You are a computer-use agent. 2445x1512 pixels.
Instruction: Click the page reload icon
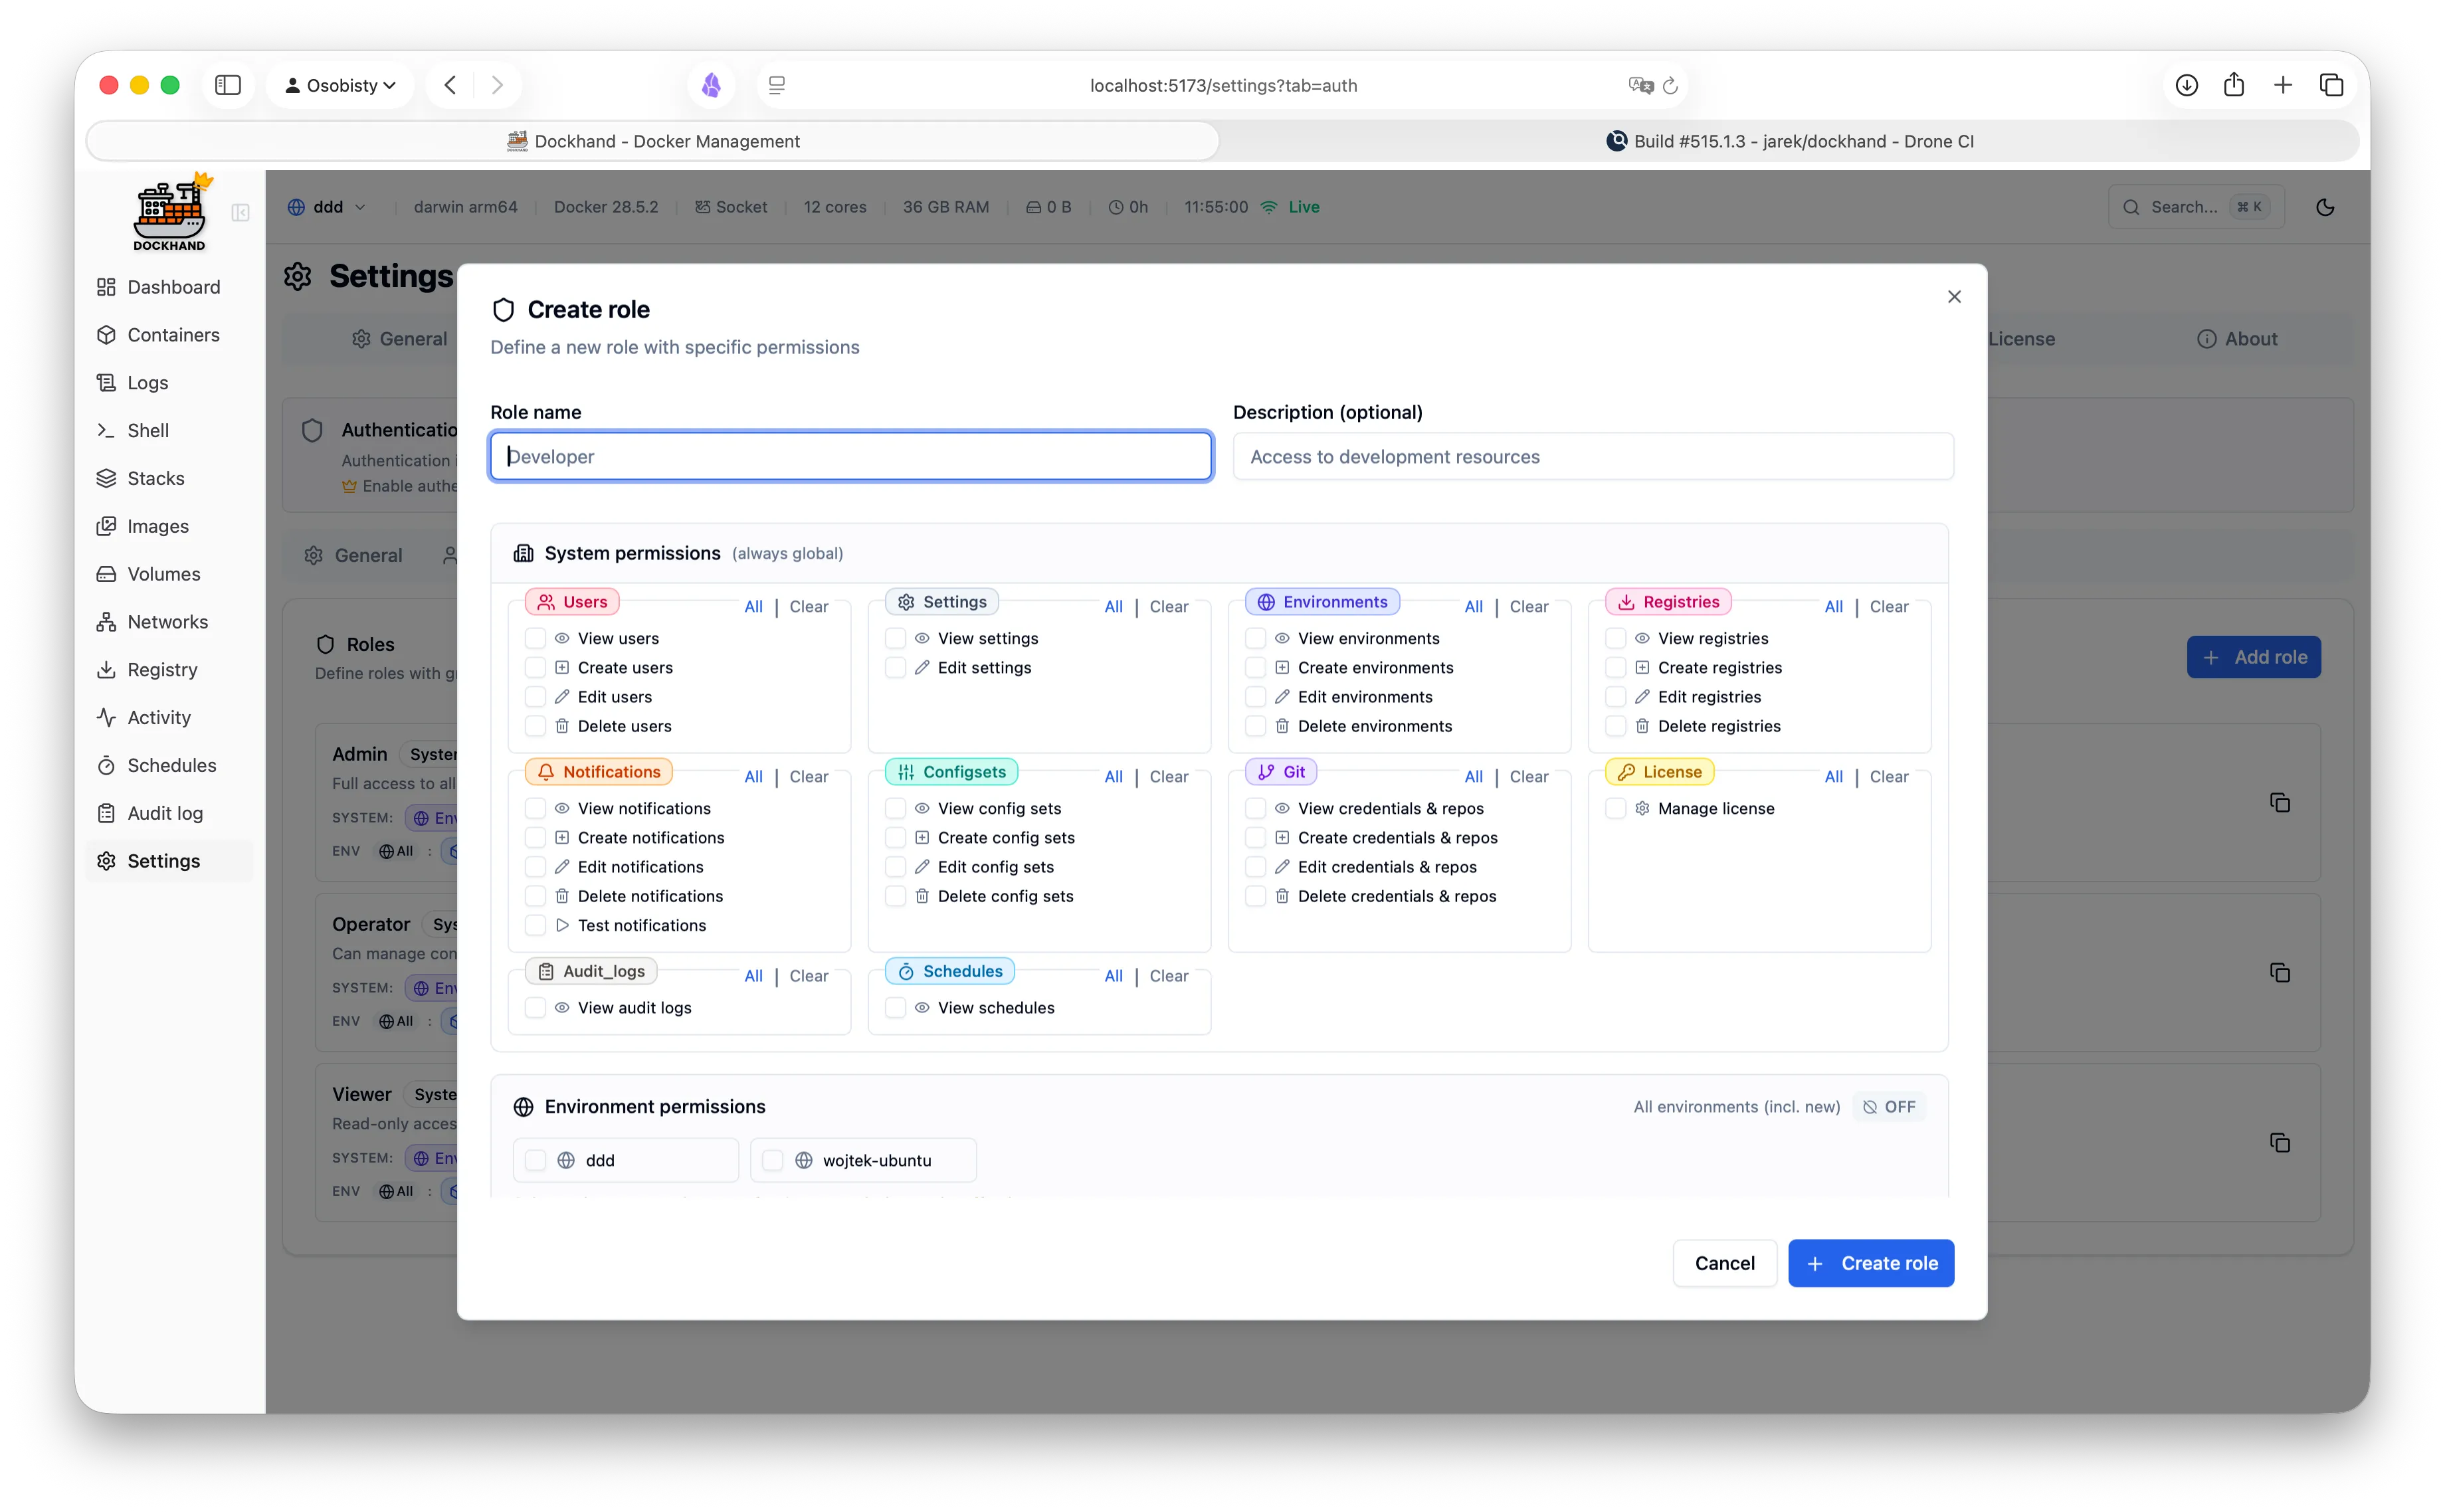[1670, 86]
